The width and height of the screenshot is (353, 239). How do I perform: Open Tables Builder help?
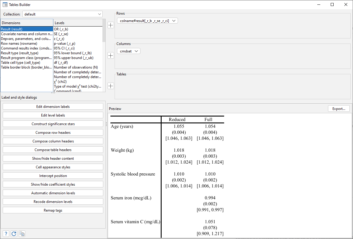pos(5,233)
